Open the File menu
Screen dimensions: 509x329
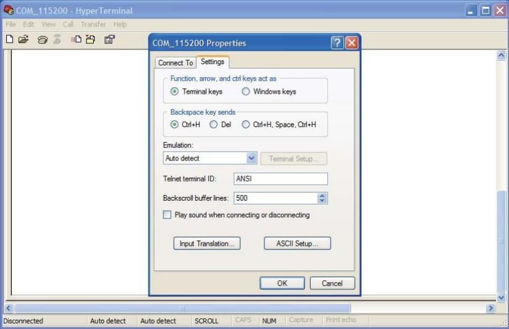[x=10, y=25]
